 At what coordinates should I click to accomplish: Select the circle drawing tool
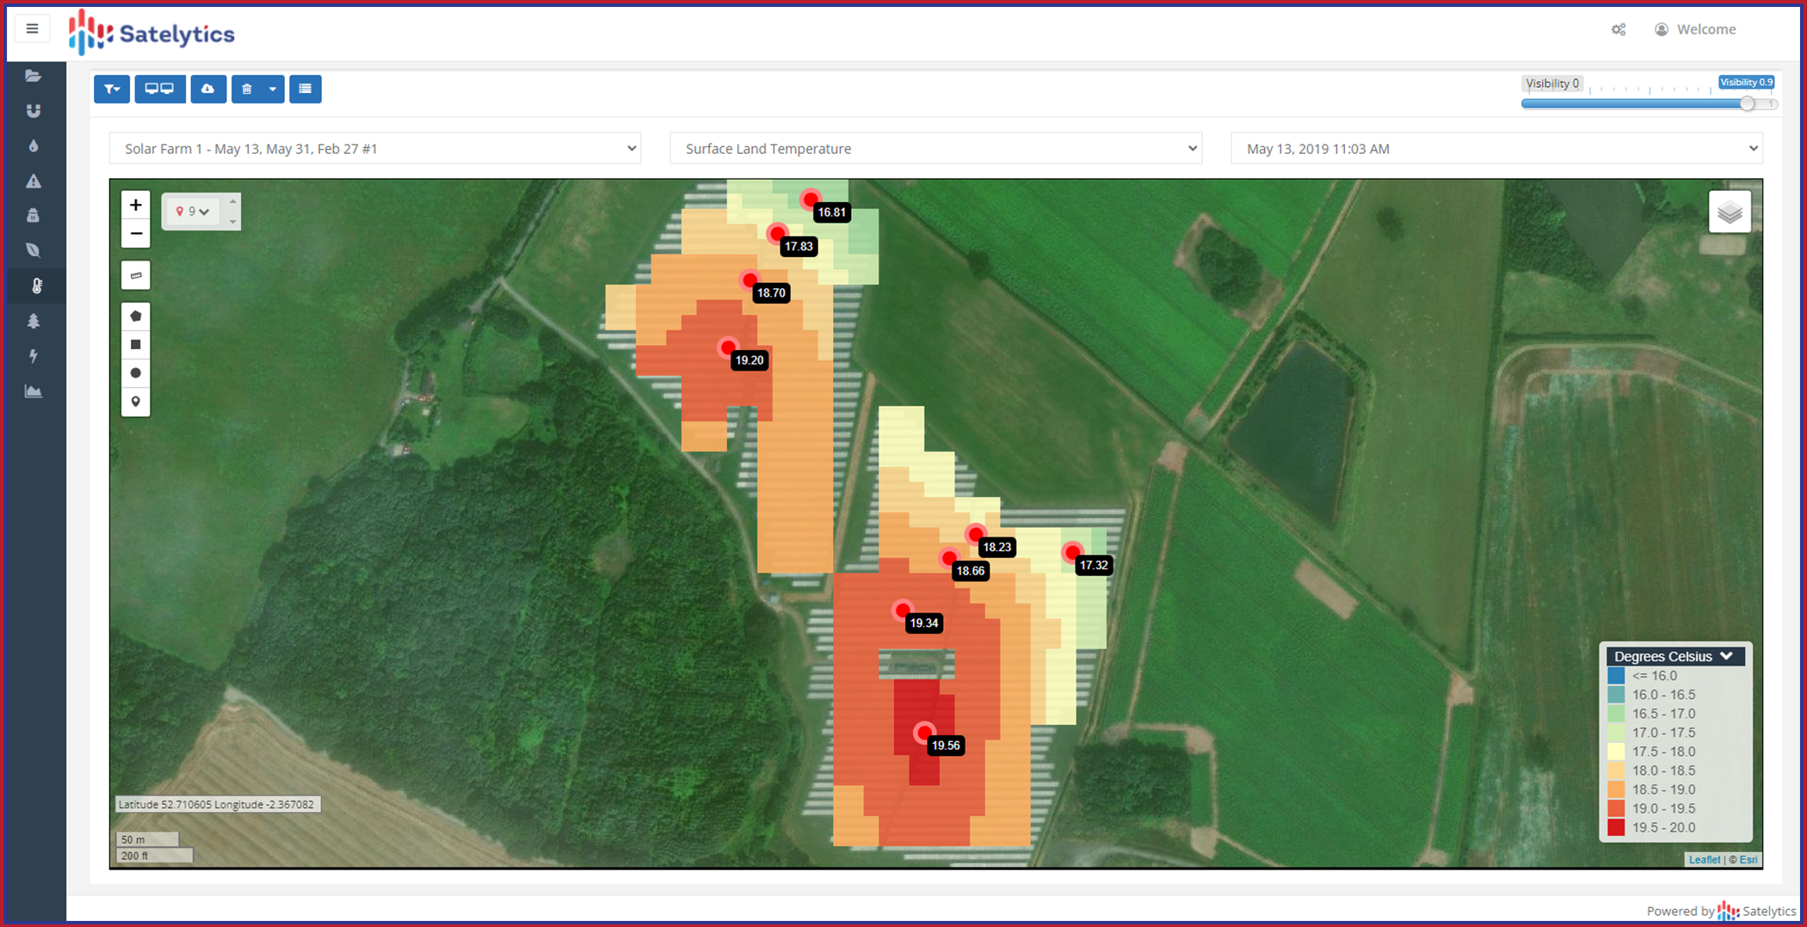click(135, 373)
